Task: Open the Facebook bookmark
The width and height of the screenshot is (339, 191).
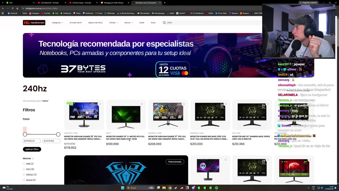Action: pyautogui.click(x=13, y=13)
